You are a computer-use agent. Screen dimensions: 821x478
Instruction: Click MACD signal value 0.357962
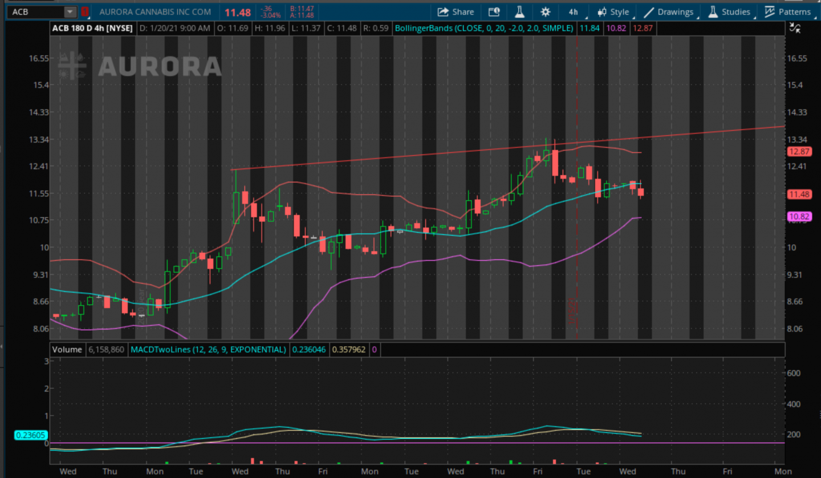tap(349, 349)
